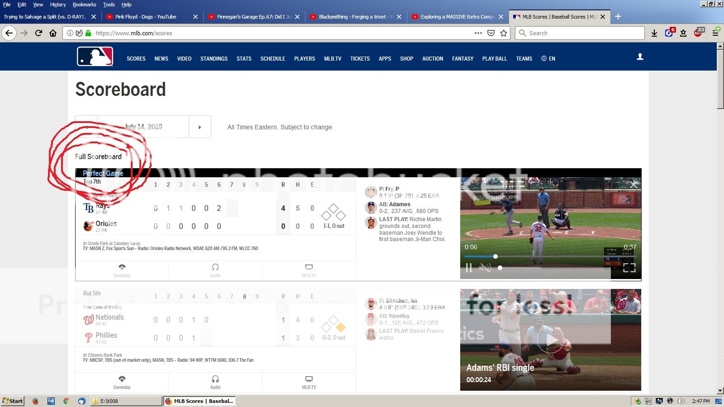724x407 pixels.
Task: Go back with the browser back arrow
Action: [9, 33]
